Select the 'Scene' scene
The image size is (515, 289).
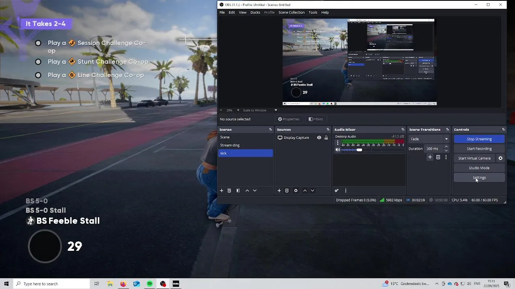(245, 137)
